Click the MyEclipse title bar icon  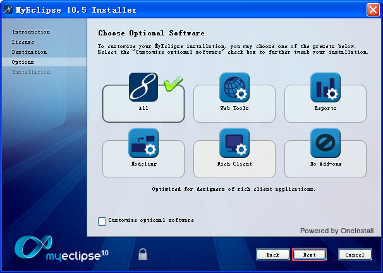8,9
